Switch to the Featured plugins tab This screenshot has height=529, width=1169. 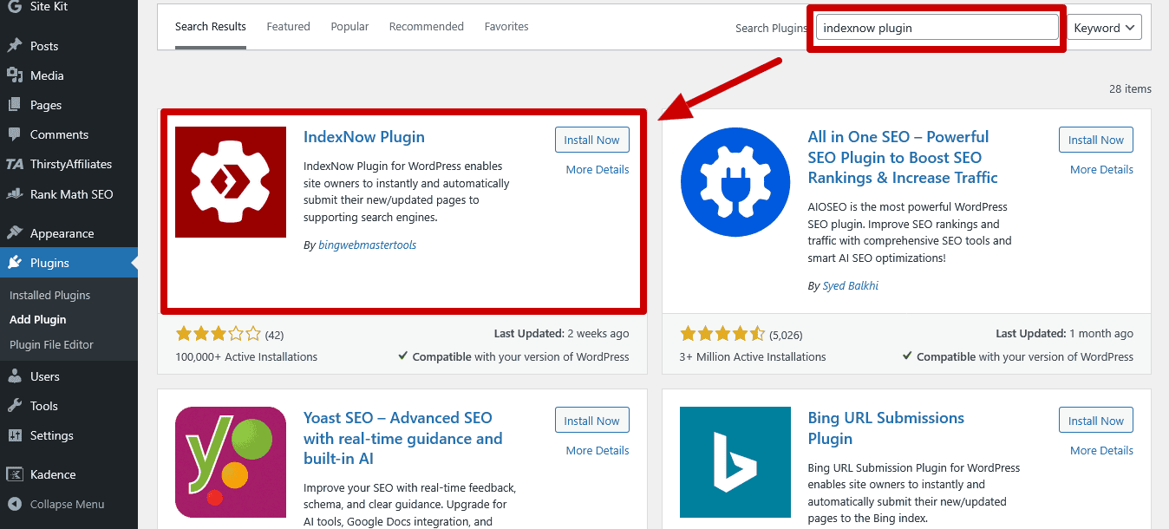pyautogui.click(x=288, y=26)
